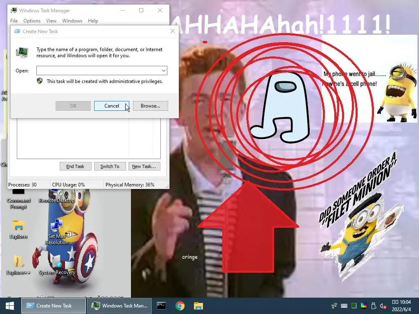Click the network computers tray icon

(x=334, y=306)
